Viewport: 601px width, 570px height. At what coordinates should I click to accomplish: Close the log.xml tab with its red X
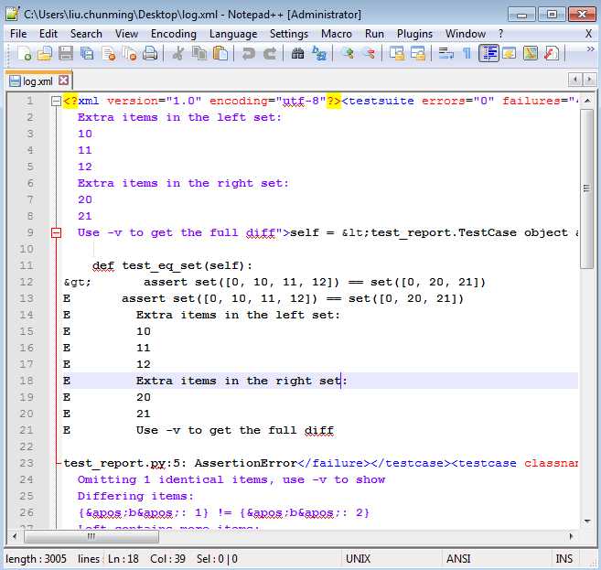pos(64,81)
